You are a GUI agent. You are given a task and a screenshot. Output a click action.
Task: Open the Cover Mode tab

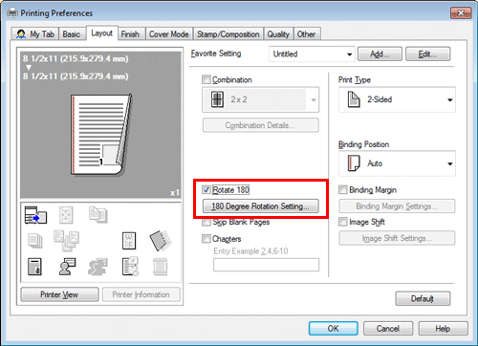(x=169, y=33)
